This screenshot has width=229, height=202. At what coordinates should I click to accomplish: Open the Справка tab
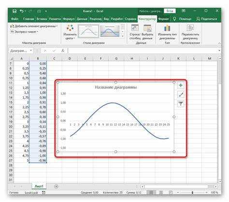click(130, 19)
